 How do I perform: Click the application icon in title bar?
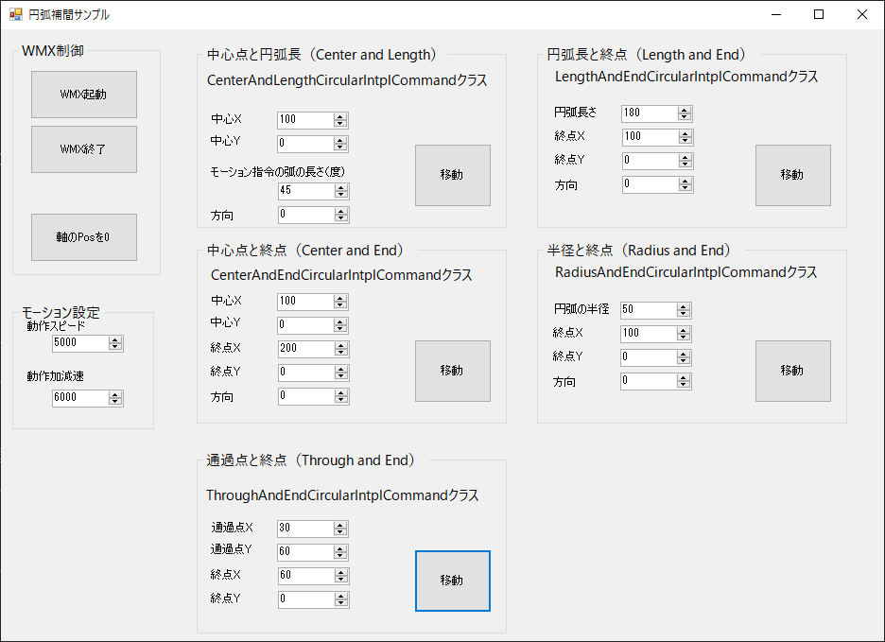click(x=15, y=14)
